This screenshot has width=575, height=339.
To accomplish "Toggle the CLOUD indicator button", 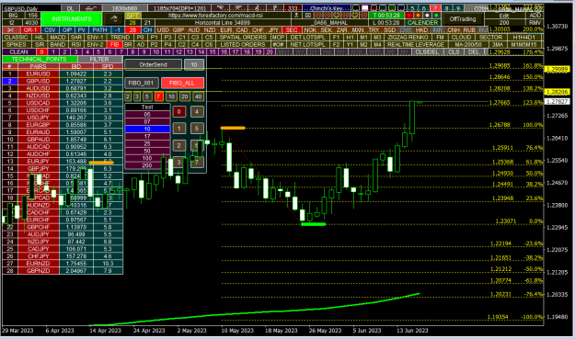I will point(461,38).
